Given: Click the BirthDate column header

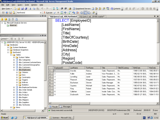Looking at the screenshot, I should (x=140, y=68).
